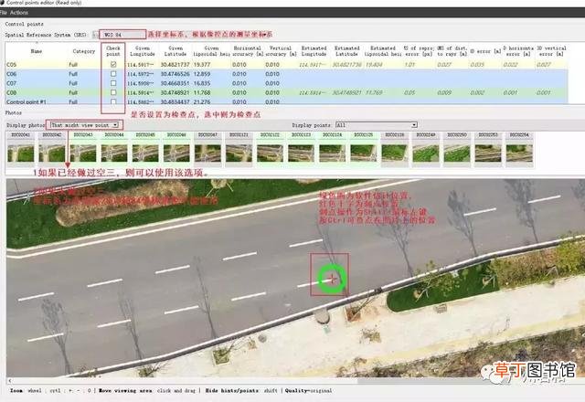Click the small icon beside the SRS field
The height and width of the screenshot is (402, 585).
95,35
